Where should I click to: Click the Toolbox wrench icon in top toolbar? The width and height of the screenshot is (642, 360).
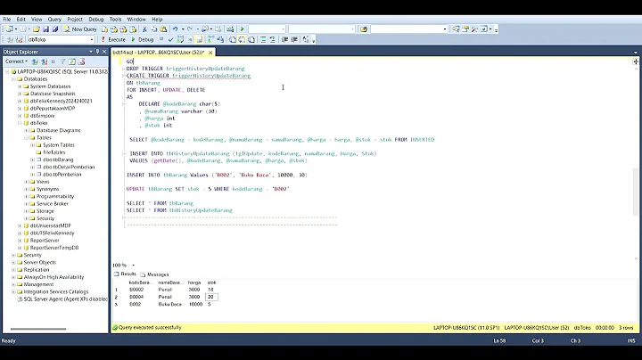pyautogui.click(x=474, y=29)
